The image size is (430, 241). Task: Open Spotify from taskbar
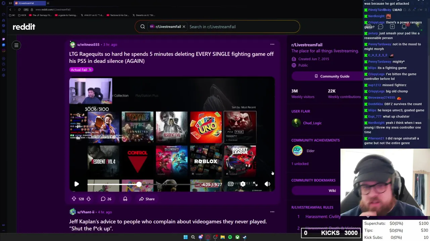click(230, 237)
